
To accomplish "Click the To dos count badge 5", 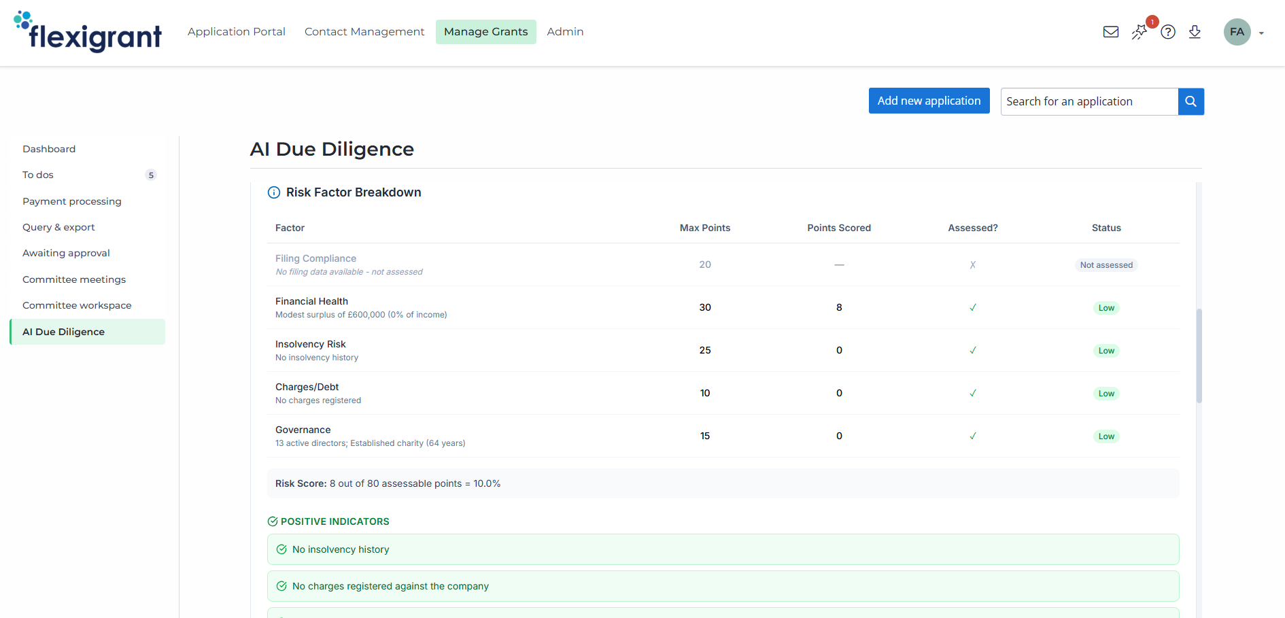I will 151,175.
